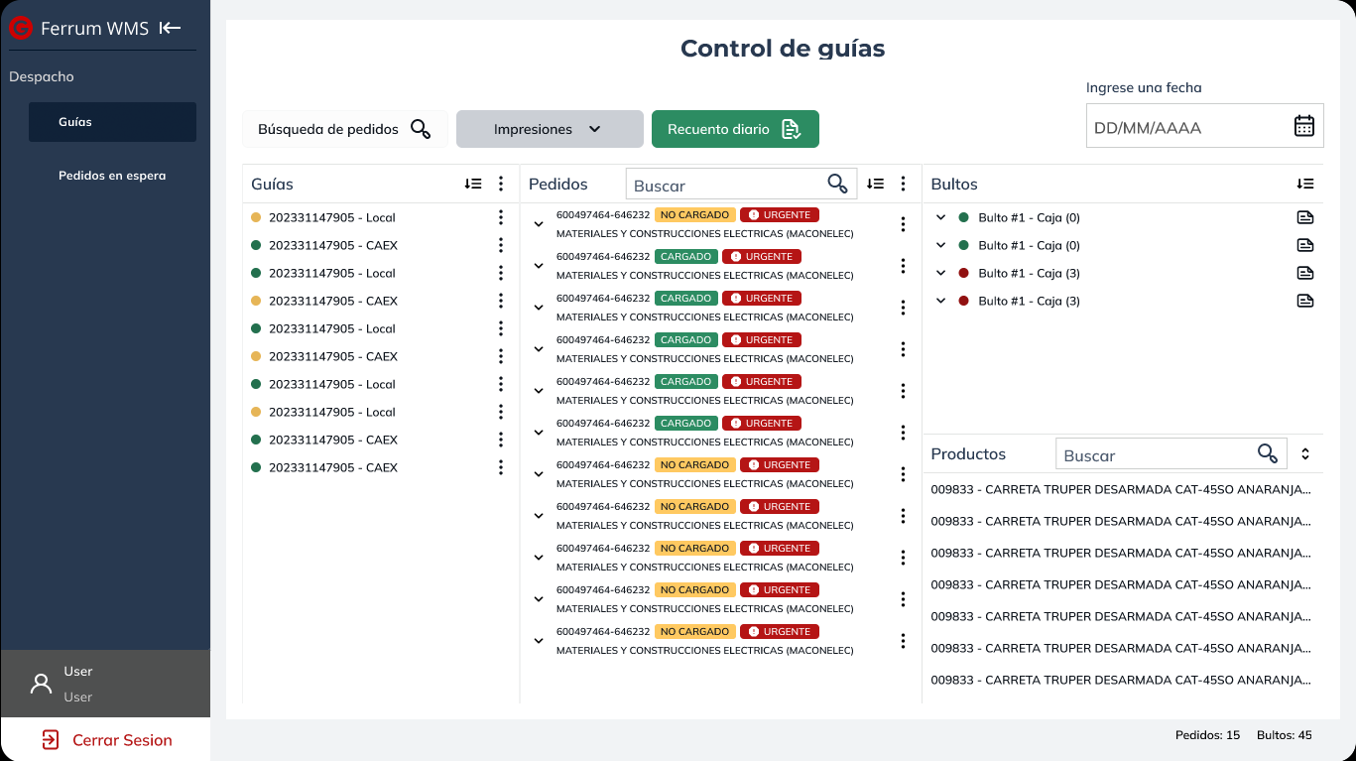Image resolution: width=1356 pixels, height=761 pixels.
Task: Click Cerrar Sesion to log out
Action: click(106, 740)
